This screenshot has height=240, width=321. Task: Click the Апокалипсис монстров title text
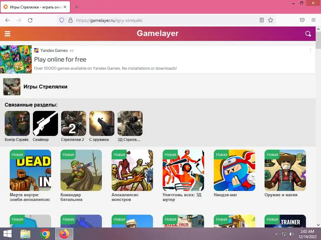tap(125, 197)
